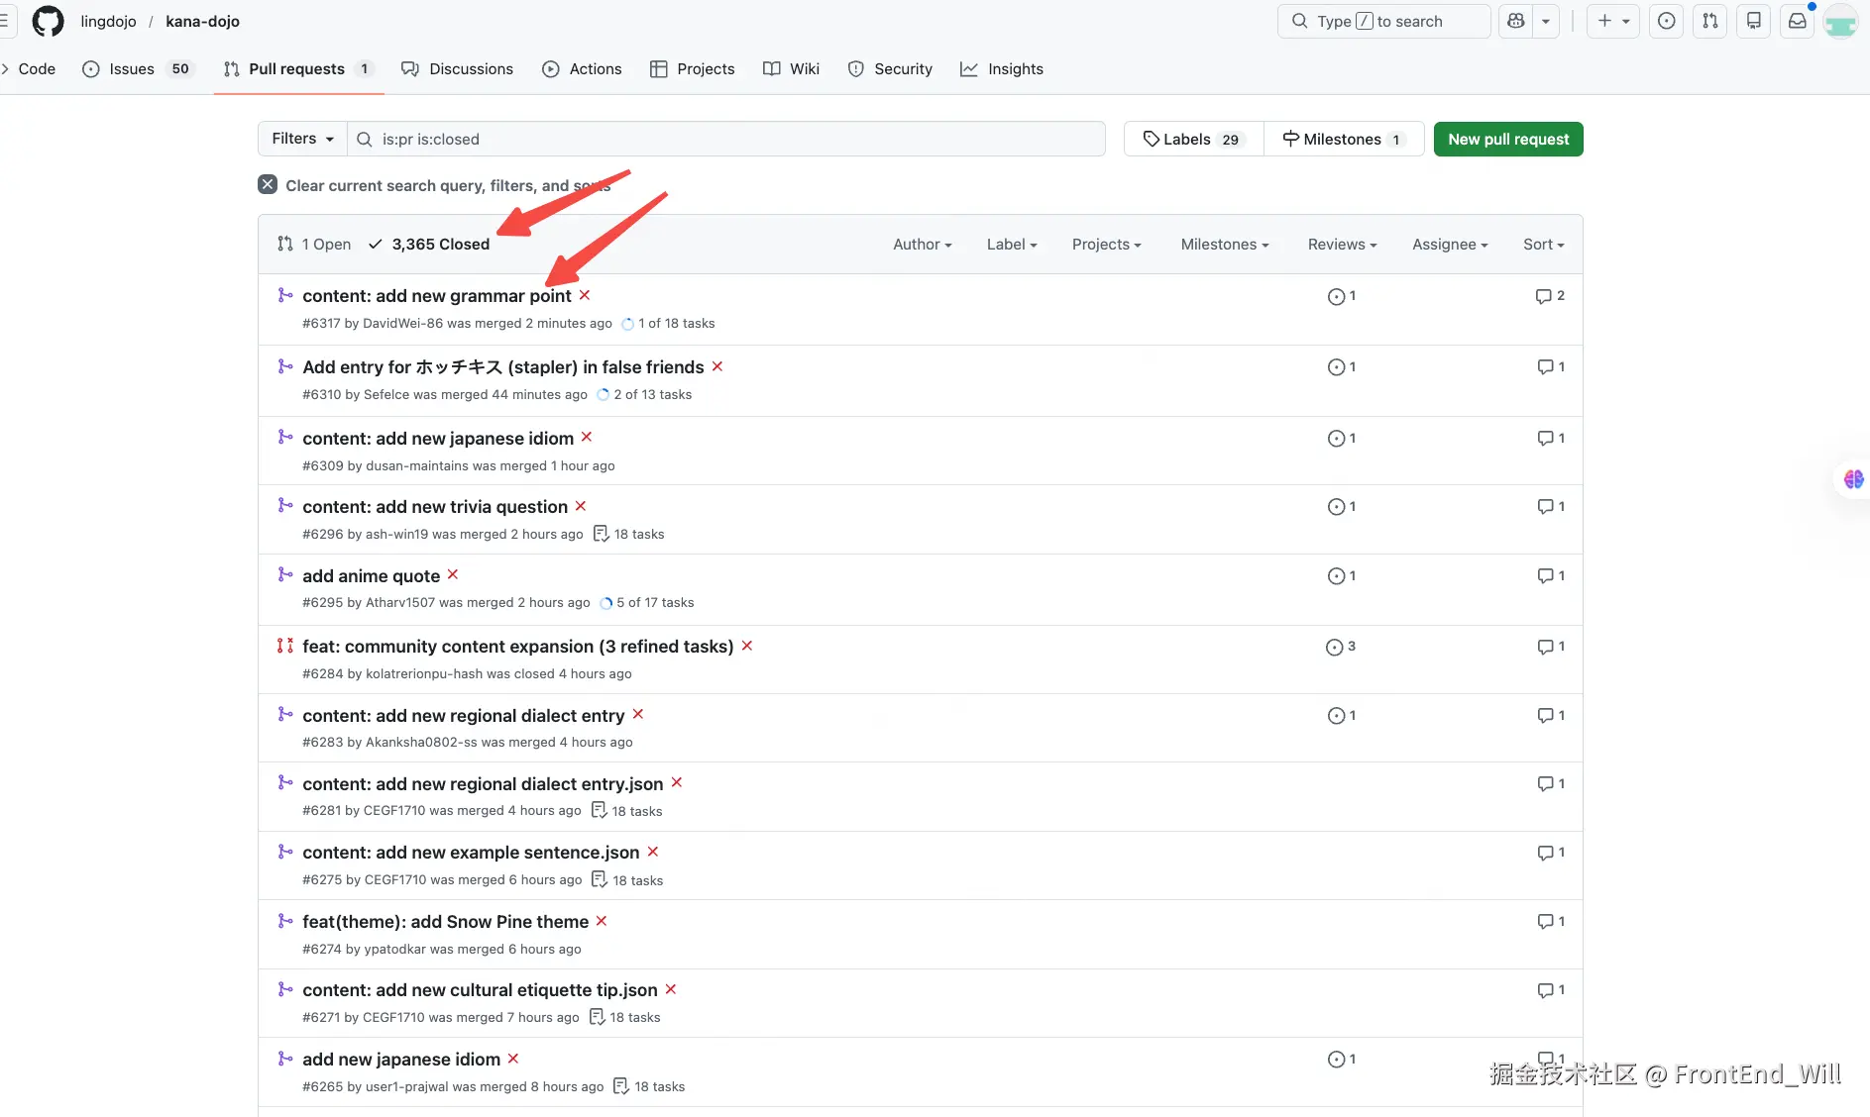Click the is:pr is:closed search field

tap(726, 139)
